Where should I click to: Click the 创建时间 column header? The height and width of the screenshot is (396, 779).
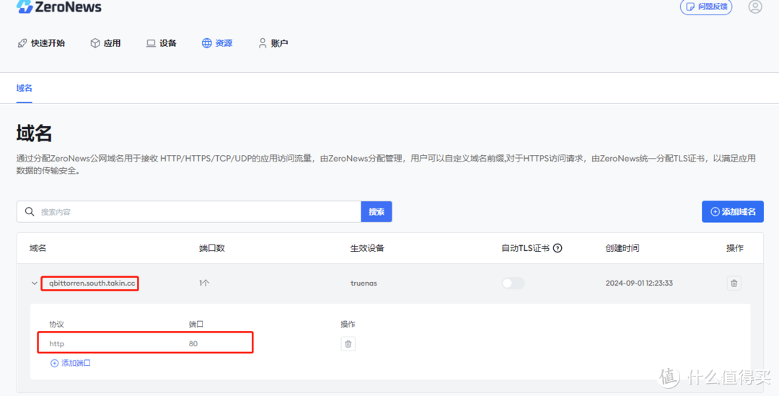pos(622,248)
